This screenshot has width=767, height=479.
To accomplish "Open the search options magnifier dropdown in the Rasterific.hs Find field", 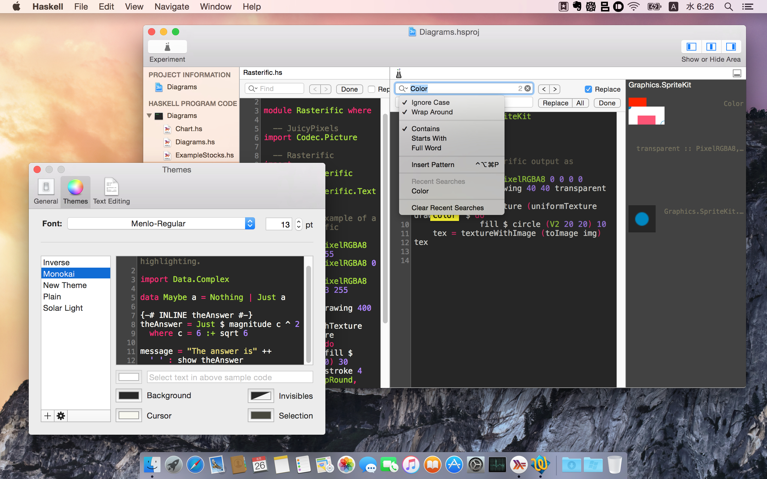I will tap(253, 89).
